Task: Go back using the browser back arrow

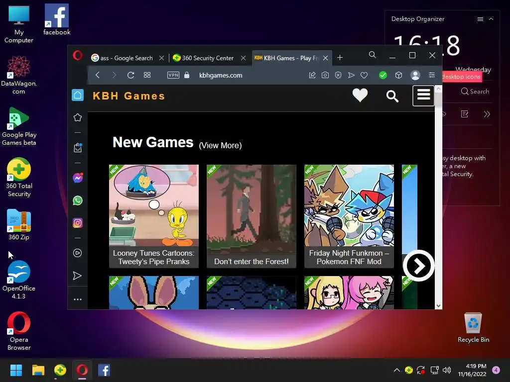Action: point(98,76)
